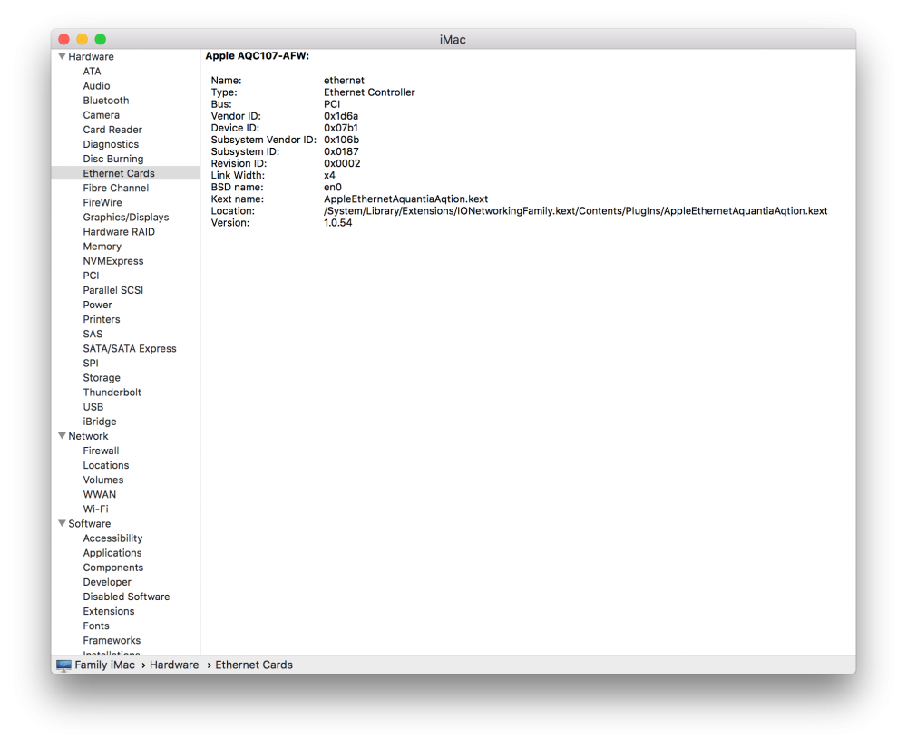Click the Link Width value x4
The image size is (907, 747).
click(x=329, y=175)
